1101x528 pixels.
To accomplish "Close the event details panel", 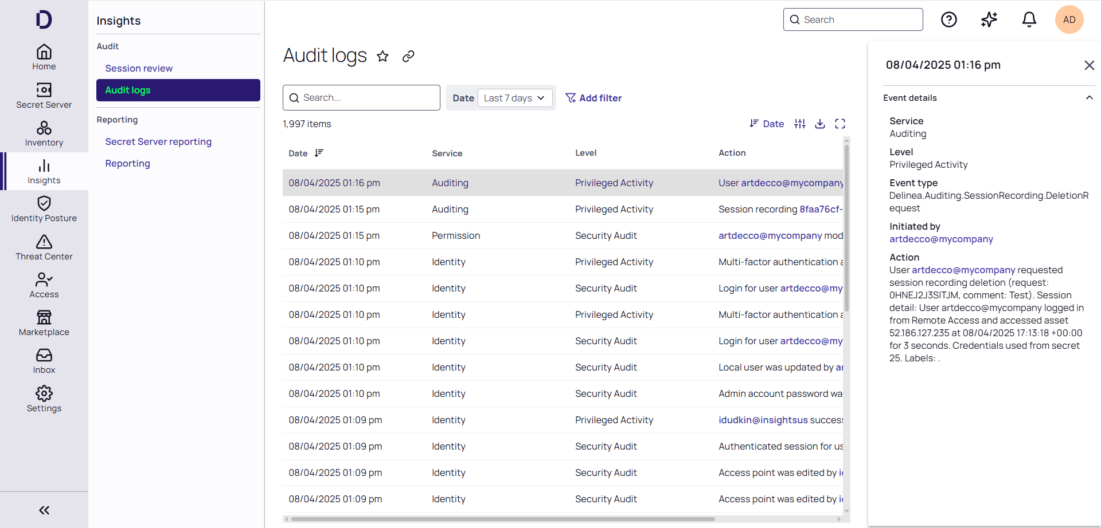I will click(x=1090, y=65).
